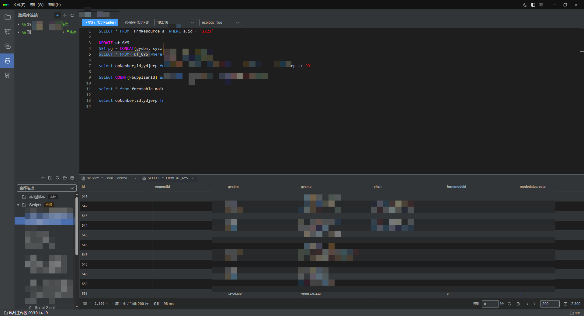This screenshot has height=316, width=584.
Task: Close the 'SELECT * FROM uf_GYS' result tab
Action: 193,178
